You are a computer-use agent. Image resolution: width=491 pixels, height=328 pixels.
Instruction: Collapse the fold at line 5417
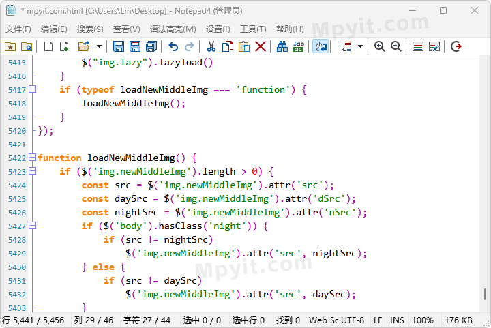point(32,89)
